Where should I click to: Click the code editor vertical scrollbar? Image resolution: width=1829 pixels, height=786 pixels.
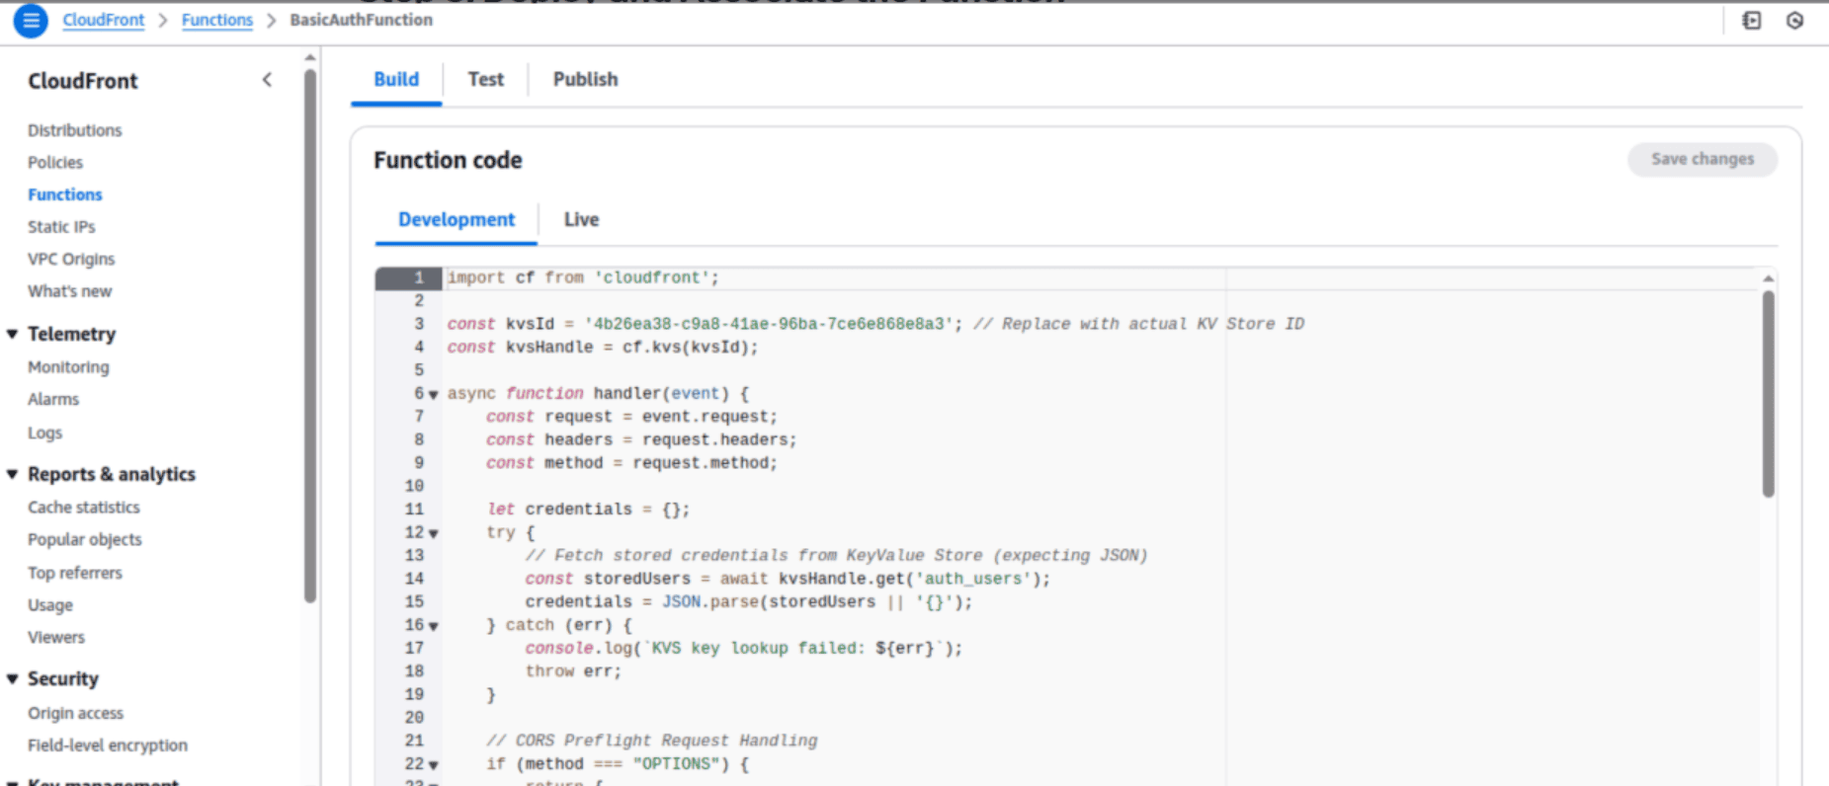pos(1768,395)
